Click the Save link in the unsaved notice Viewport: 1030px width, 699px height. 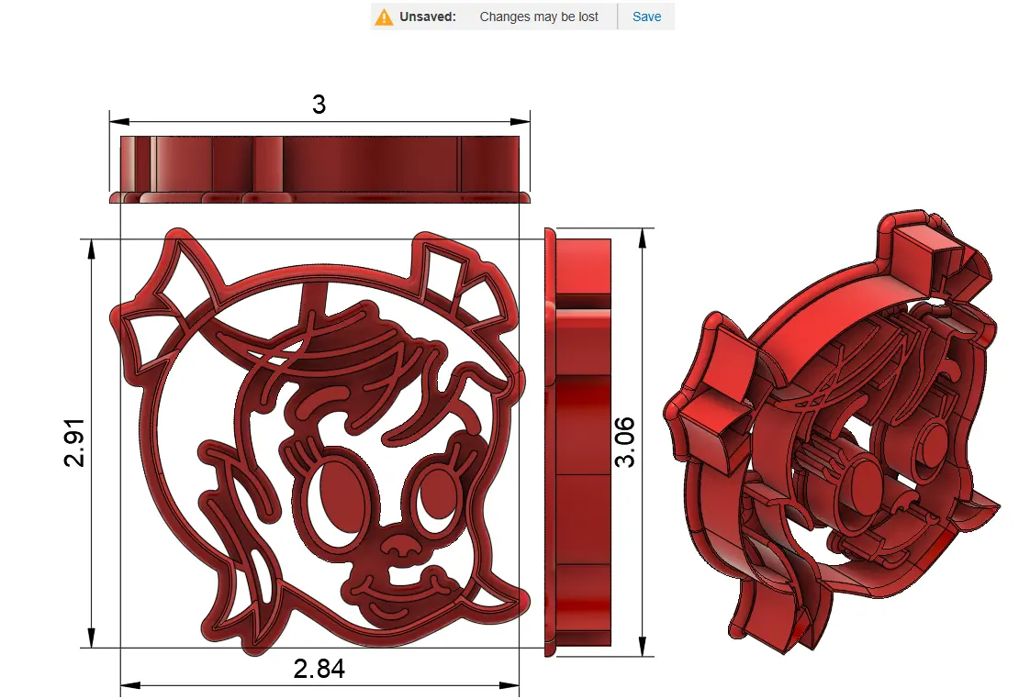pos(646,17)
